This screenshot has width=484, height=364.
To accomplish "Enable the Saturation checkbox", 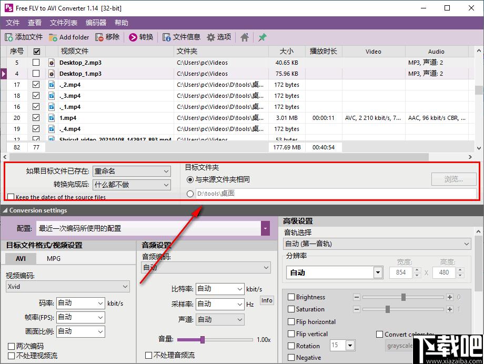I will pos(291,309).
